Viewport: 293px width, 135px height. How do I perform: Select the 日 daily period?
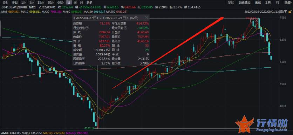pos(69,2)
